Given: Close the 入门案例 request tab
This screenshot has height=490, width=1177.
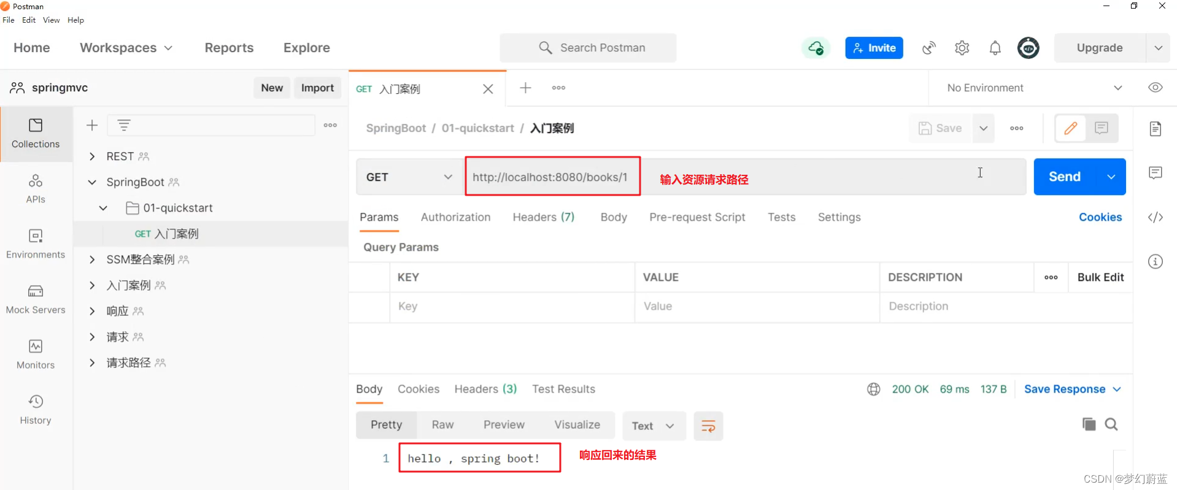Looking at the screenshot, I should click(x=488, y=89).
